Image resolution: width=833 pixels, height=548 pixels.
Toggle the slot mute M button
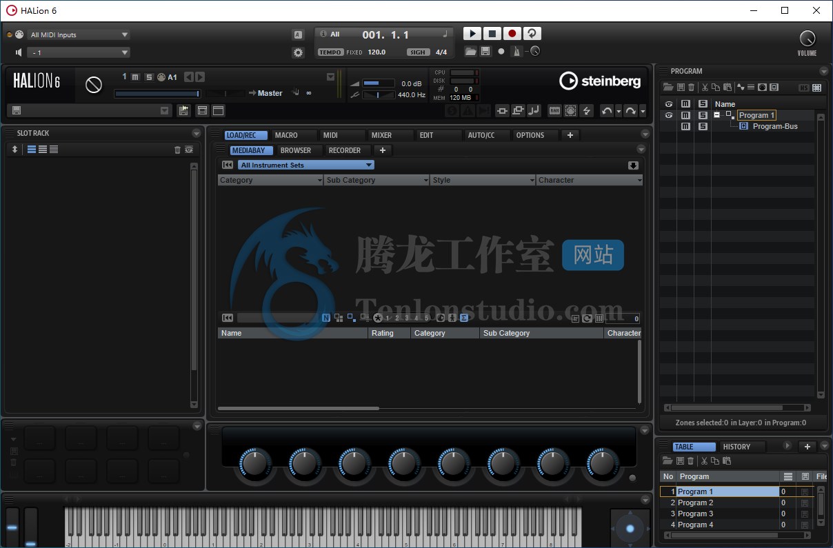pos(136,77)
